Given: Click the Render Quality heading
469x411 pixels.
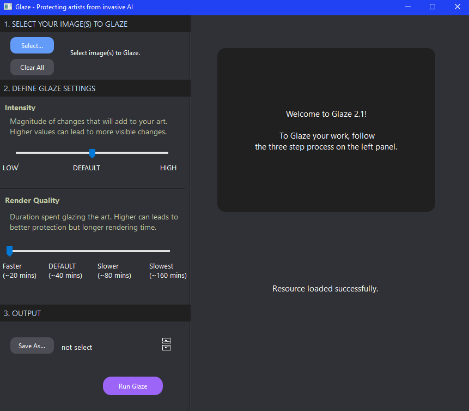Looking at the screenshot, I should point(32,200).
